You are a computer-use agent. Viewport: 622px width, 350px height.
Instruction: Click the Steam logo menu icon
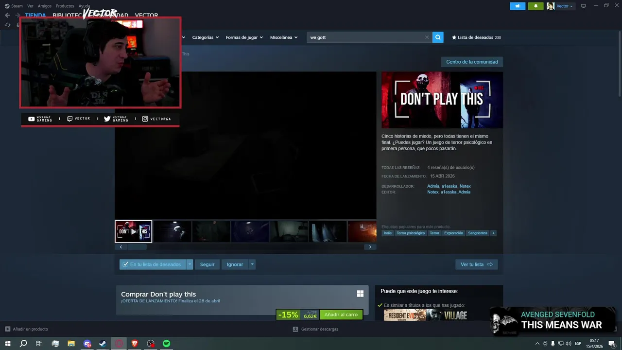7,6
